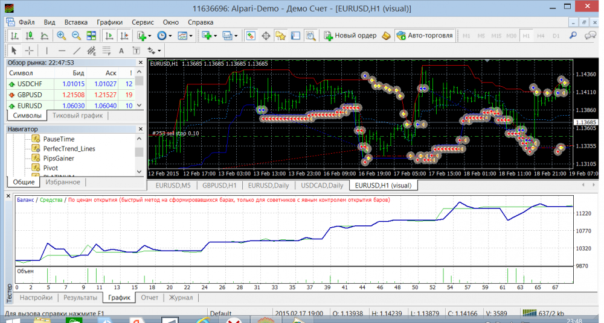The image size is (604, 323).
Task: Toggle chart shift icon
Action: tap(124, 36)
